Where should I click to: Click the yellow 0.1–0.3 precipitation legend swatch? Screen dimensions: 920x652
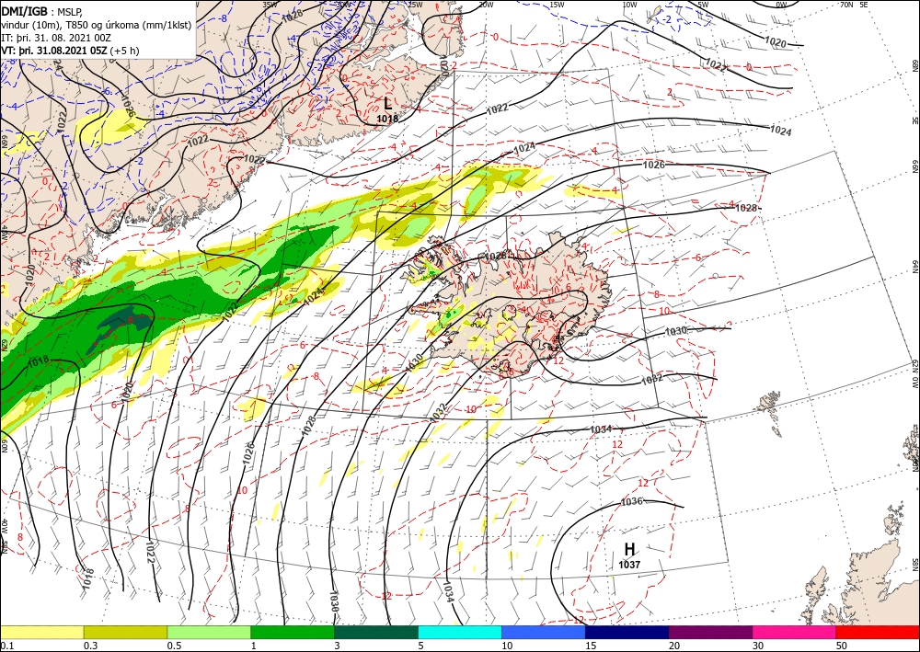click(41, 632)
